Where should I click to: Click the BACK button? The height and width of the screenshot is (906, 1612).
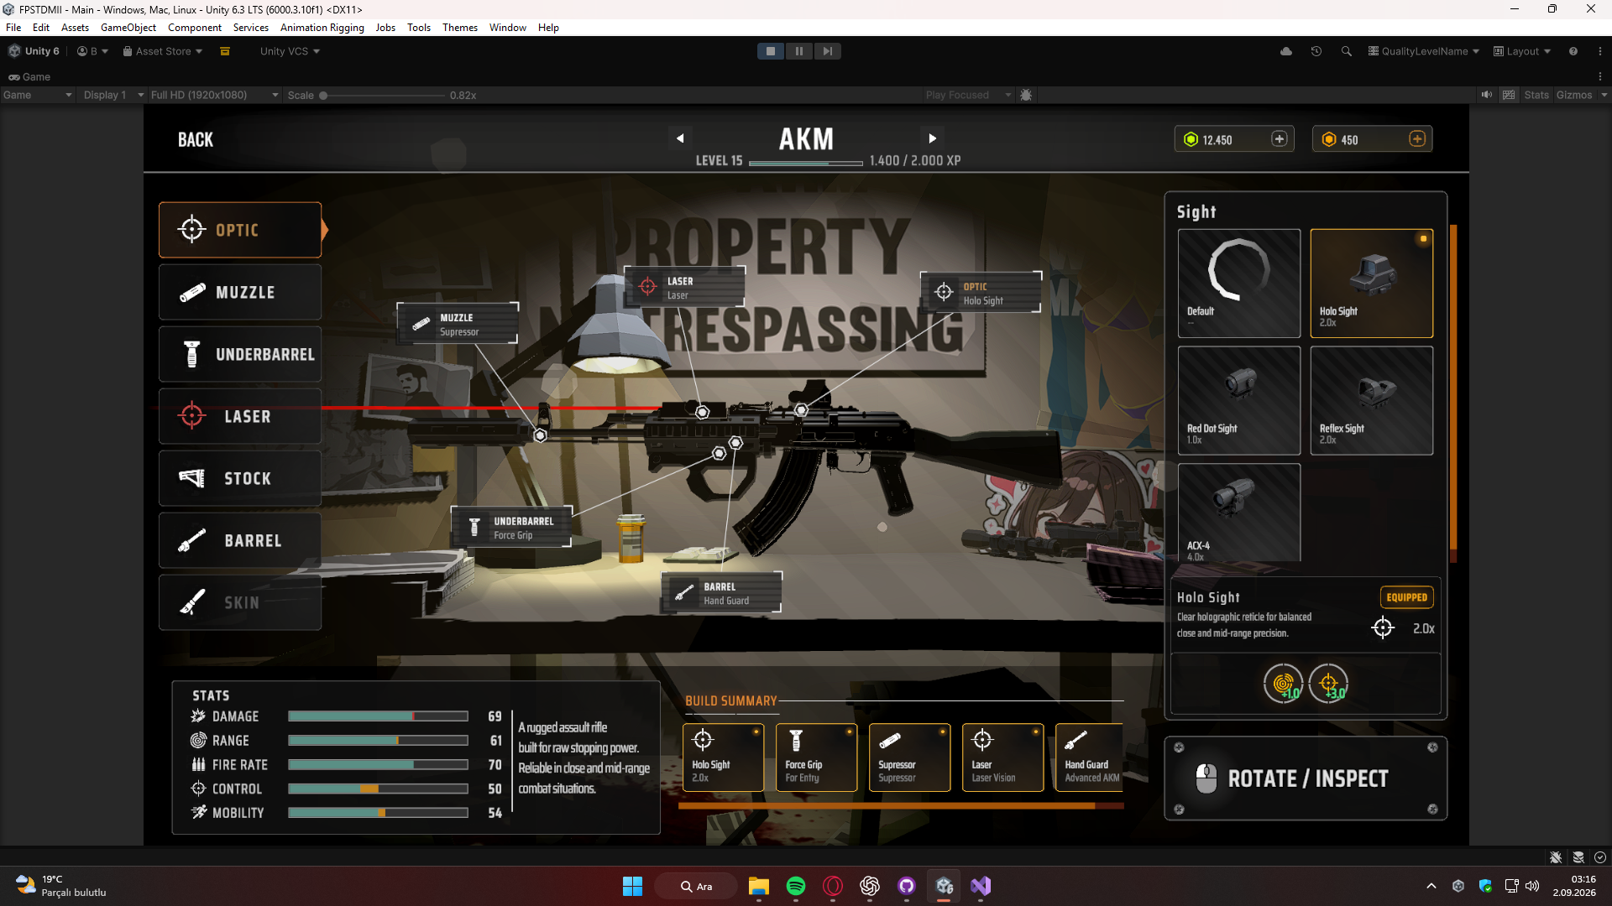coord(196,140)
